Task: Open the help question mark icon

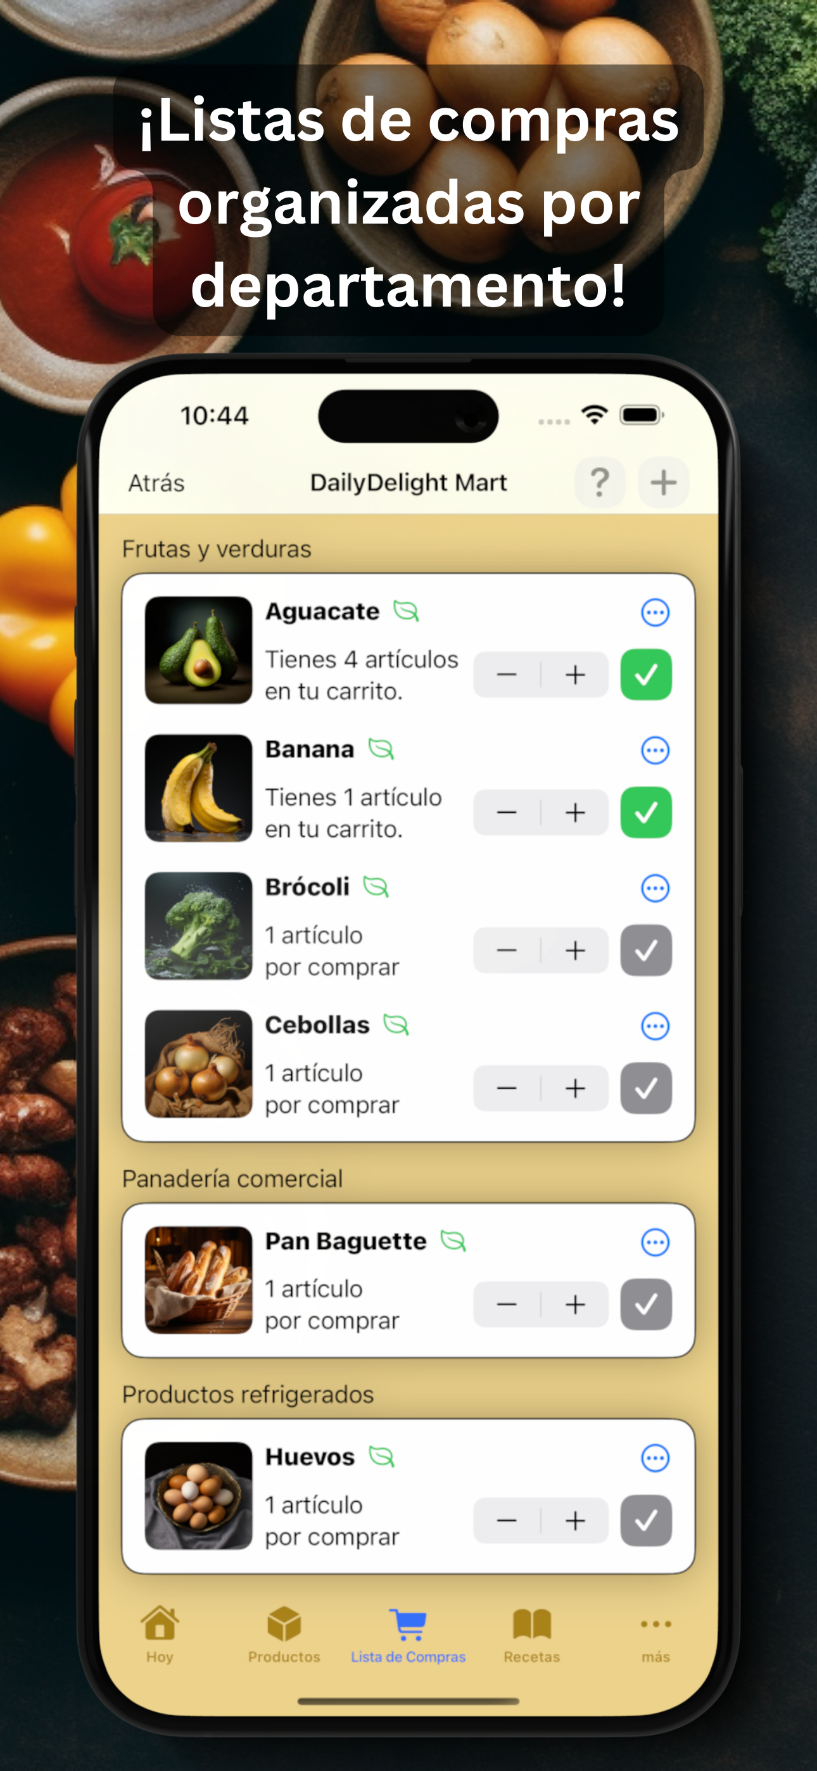Action: 600,482
